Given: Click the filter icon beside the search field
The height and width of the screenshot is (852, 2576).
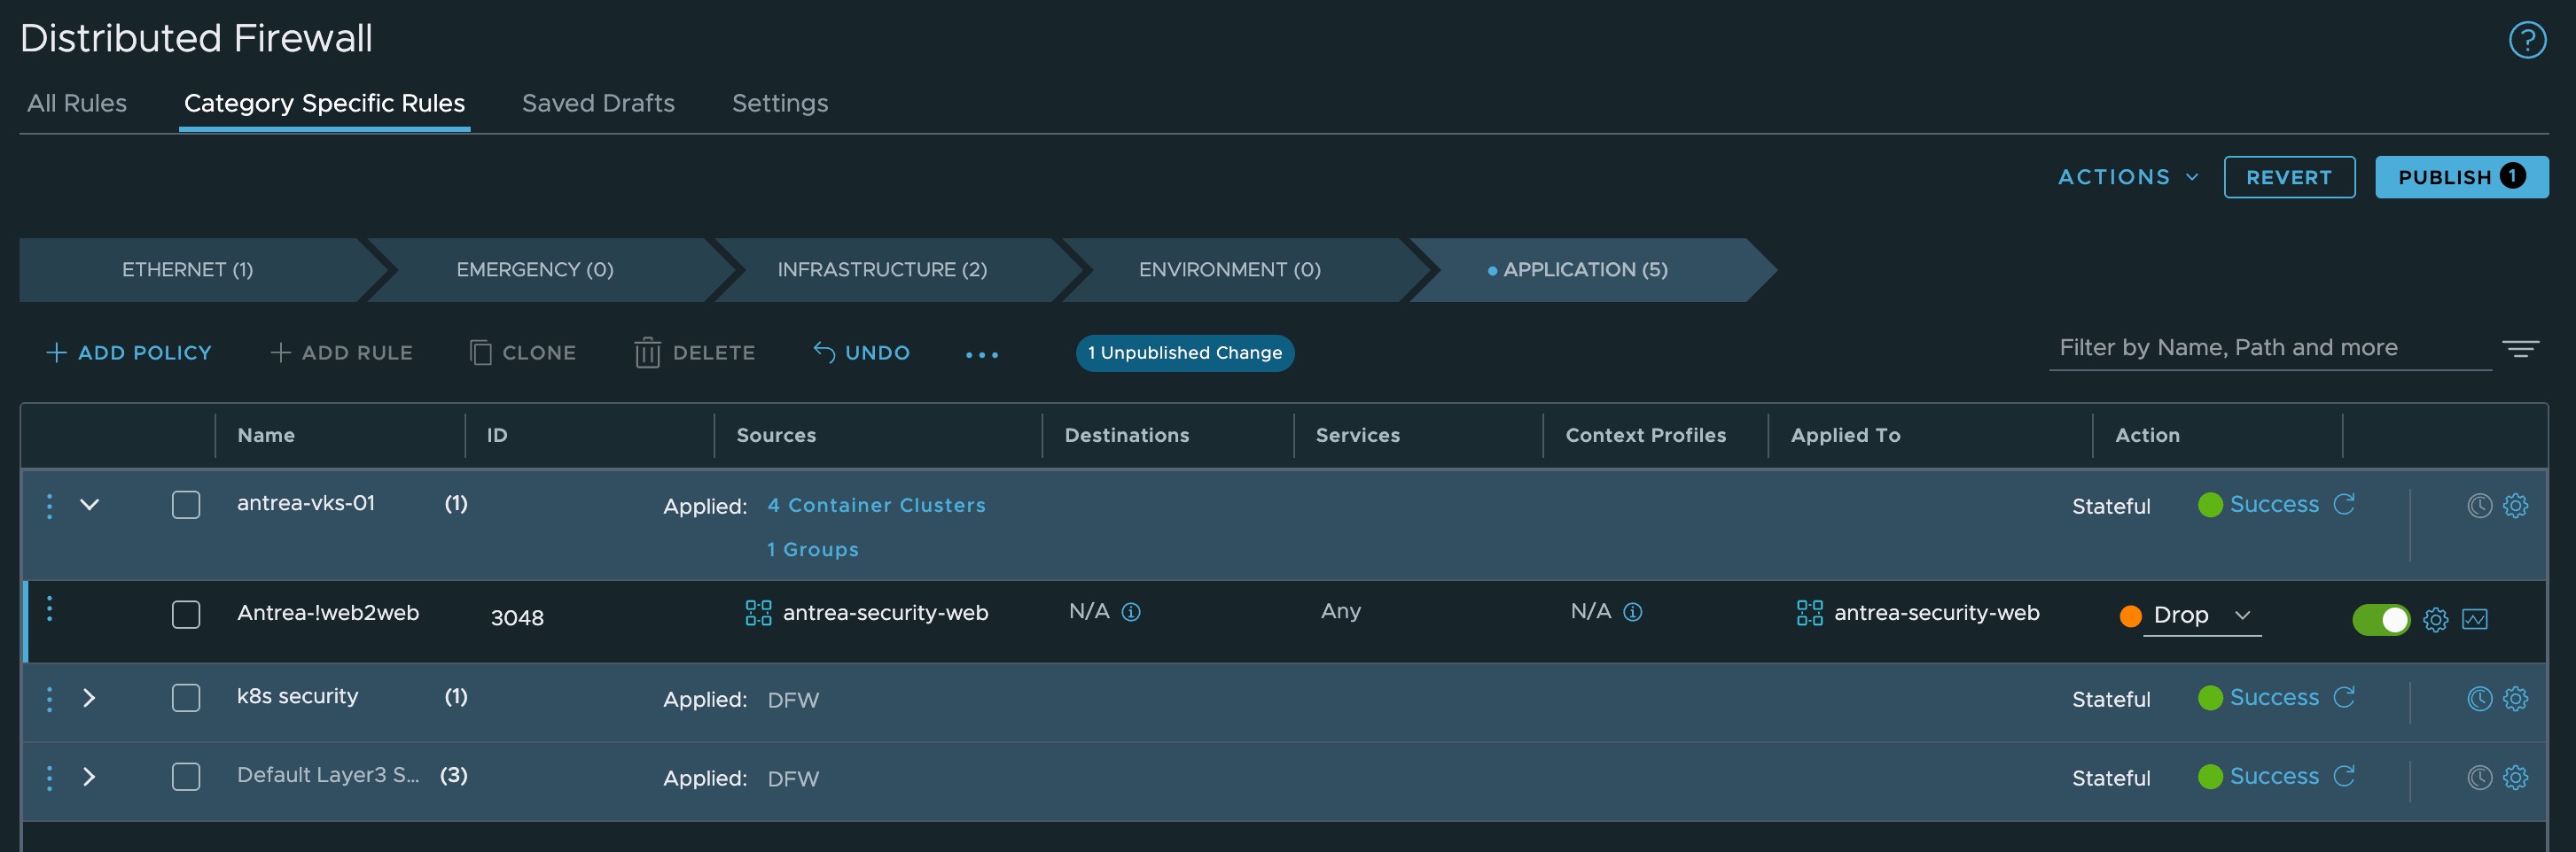Looking at the screenshot, I should (x=2521, y=350).
